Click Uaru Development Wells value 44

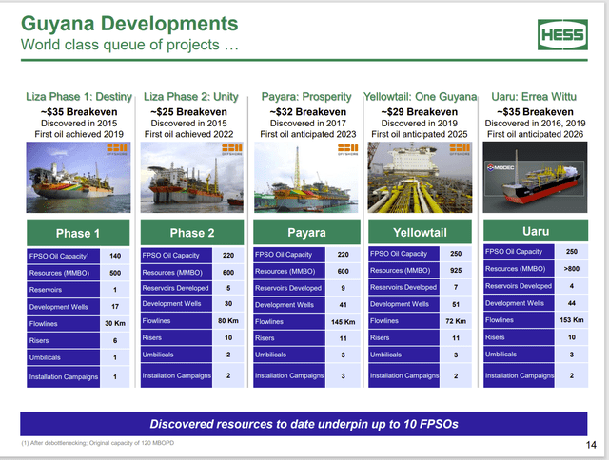pos(571,303)
